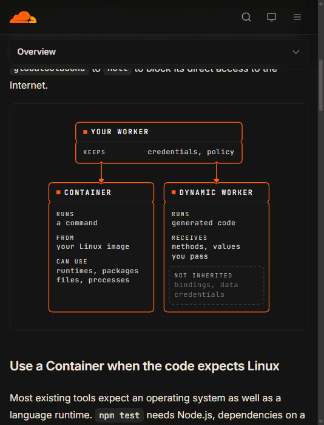Select the CONTAINER diagram title
Viewport: 324px width, 425px height.
pos(88,192)
